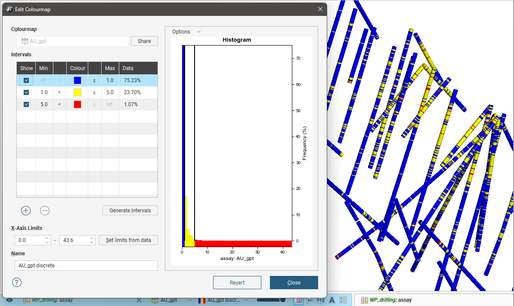Open the AU_gpt discrete colourmap dropdown

[246, 300]
